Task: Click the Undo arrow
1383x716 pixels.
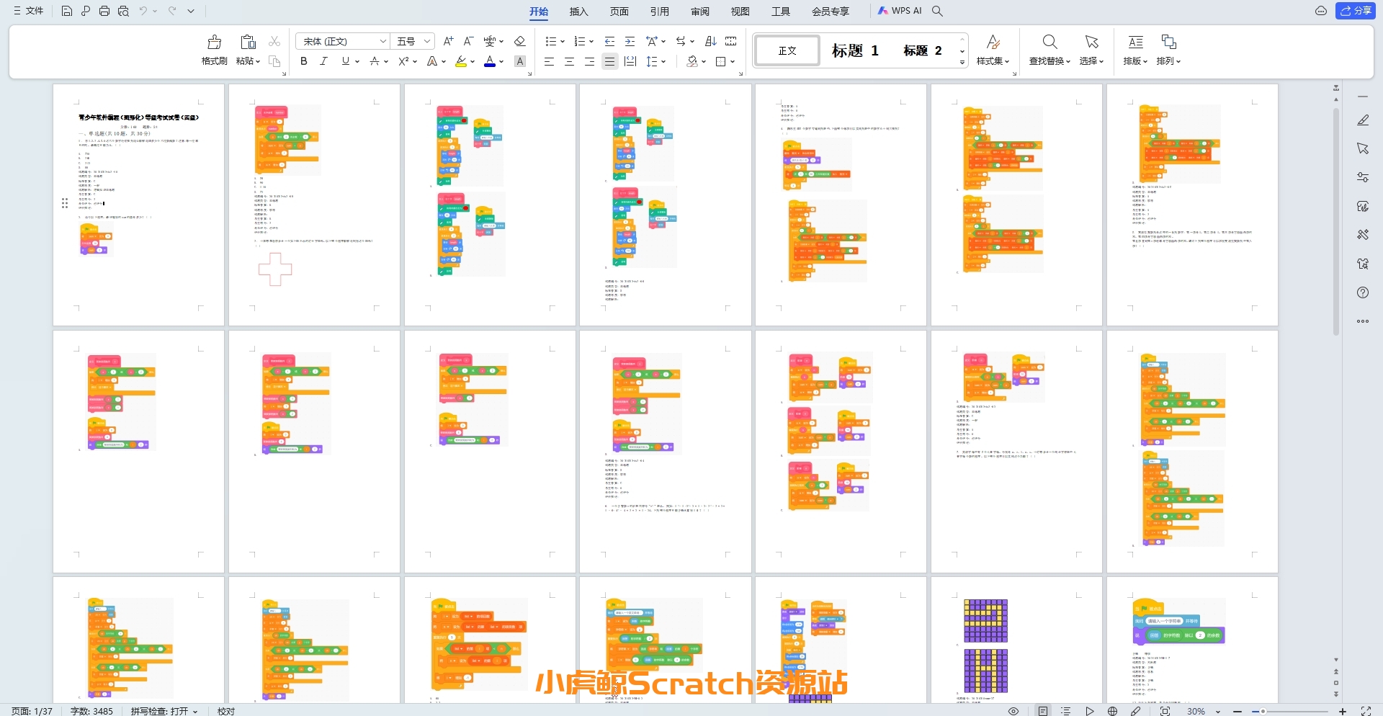Action: pos(143,11)
